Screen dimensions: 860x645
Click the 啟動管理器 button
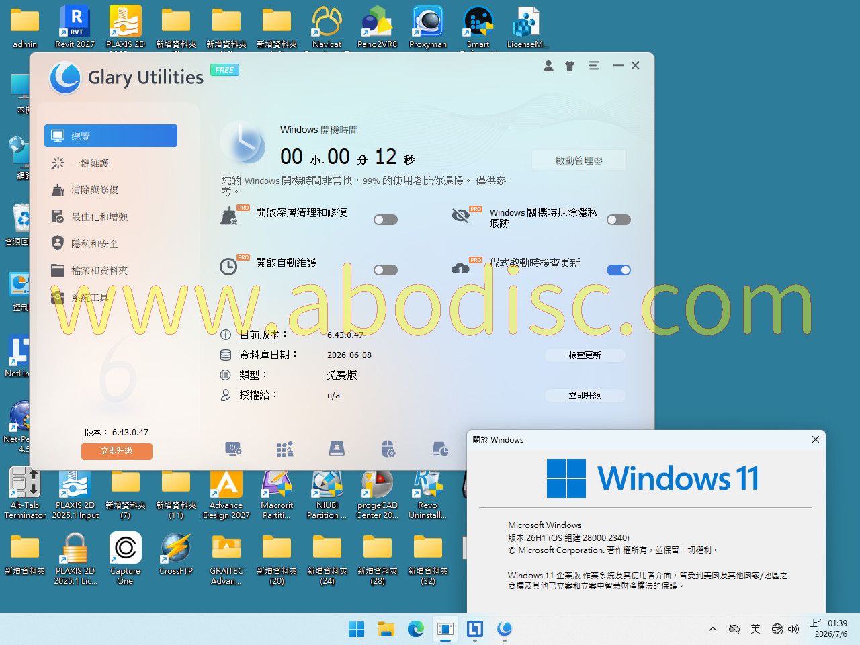pos(579,160)
